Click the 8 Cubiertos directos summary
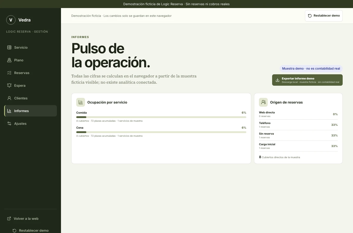 tap(279, 157)
